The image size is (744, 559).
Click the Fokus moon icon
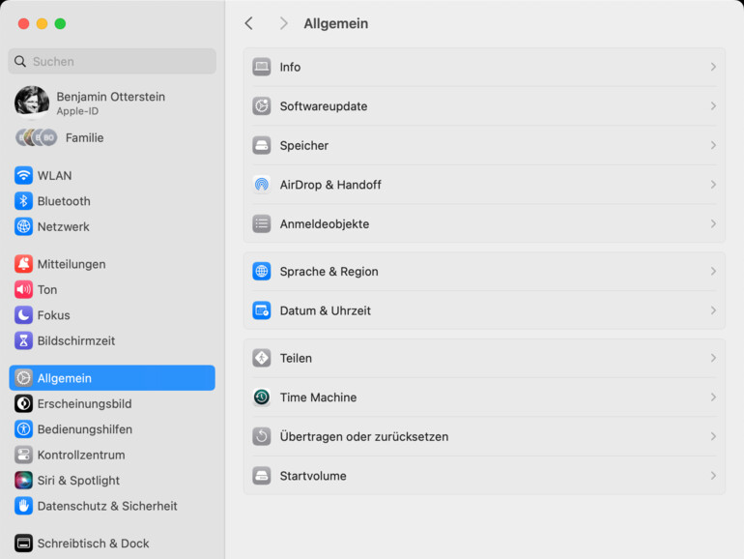pyautogui.click(x=24, y=315)
